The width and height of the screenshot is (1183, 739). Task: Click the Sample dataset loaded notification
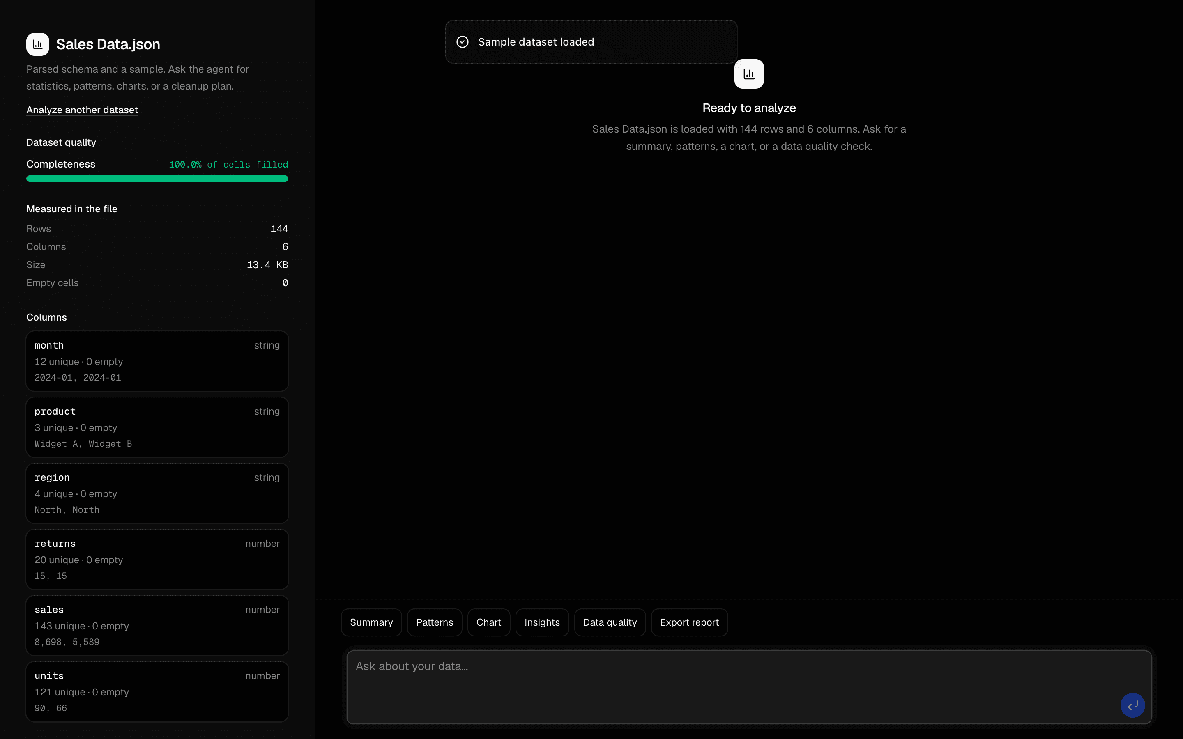591,41
